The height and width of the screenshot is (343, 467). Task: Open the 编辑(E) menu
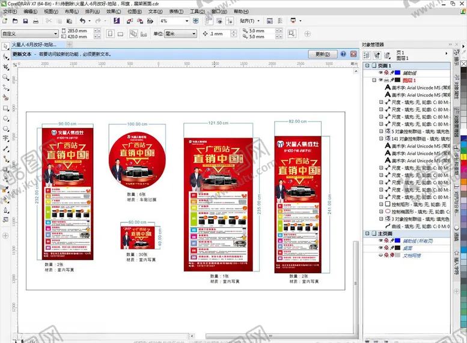31,11
